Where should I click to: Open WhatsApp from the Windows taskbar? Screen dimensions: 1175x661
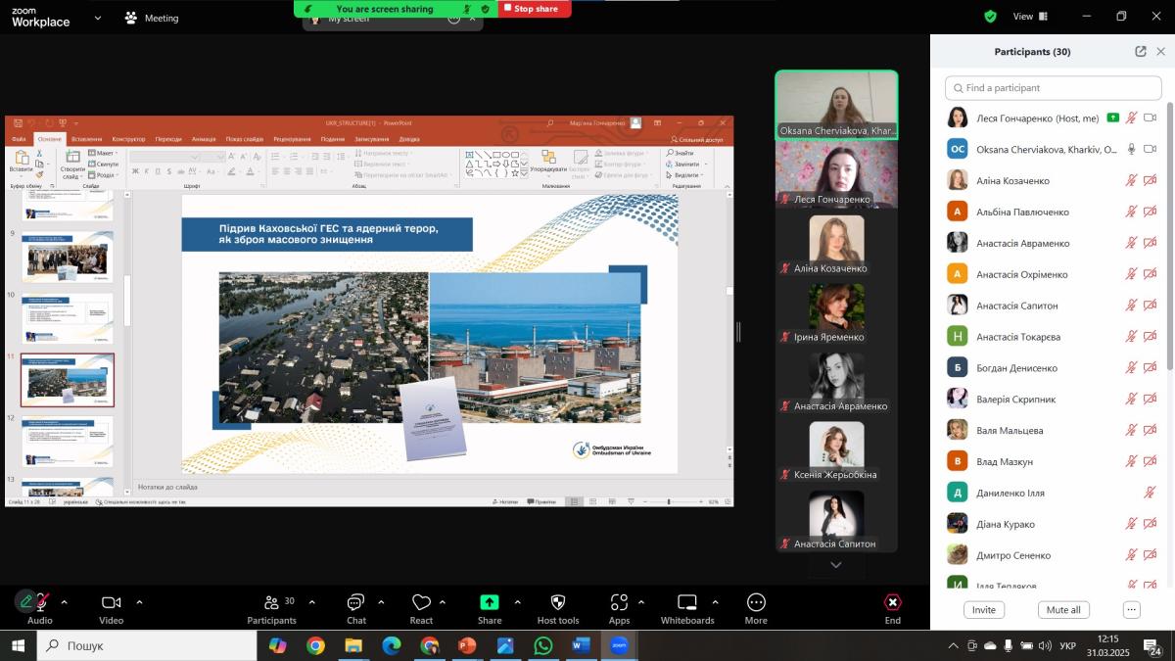point(542,645)
